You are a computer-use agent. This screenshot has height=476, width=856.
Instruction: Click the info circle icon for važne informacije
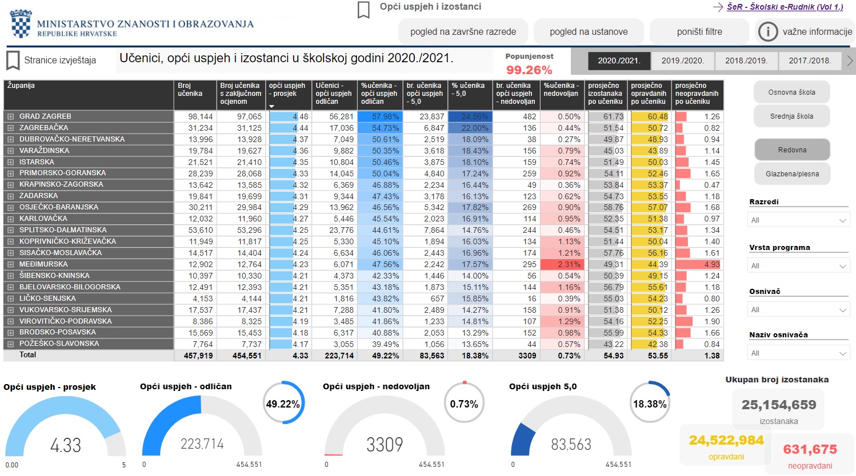[768, 32]
